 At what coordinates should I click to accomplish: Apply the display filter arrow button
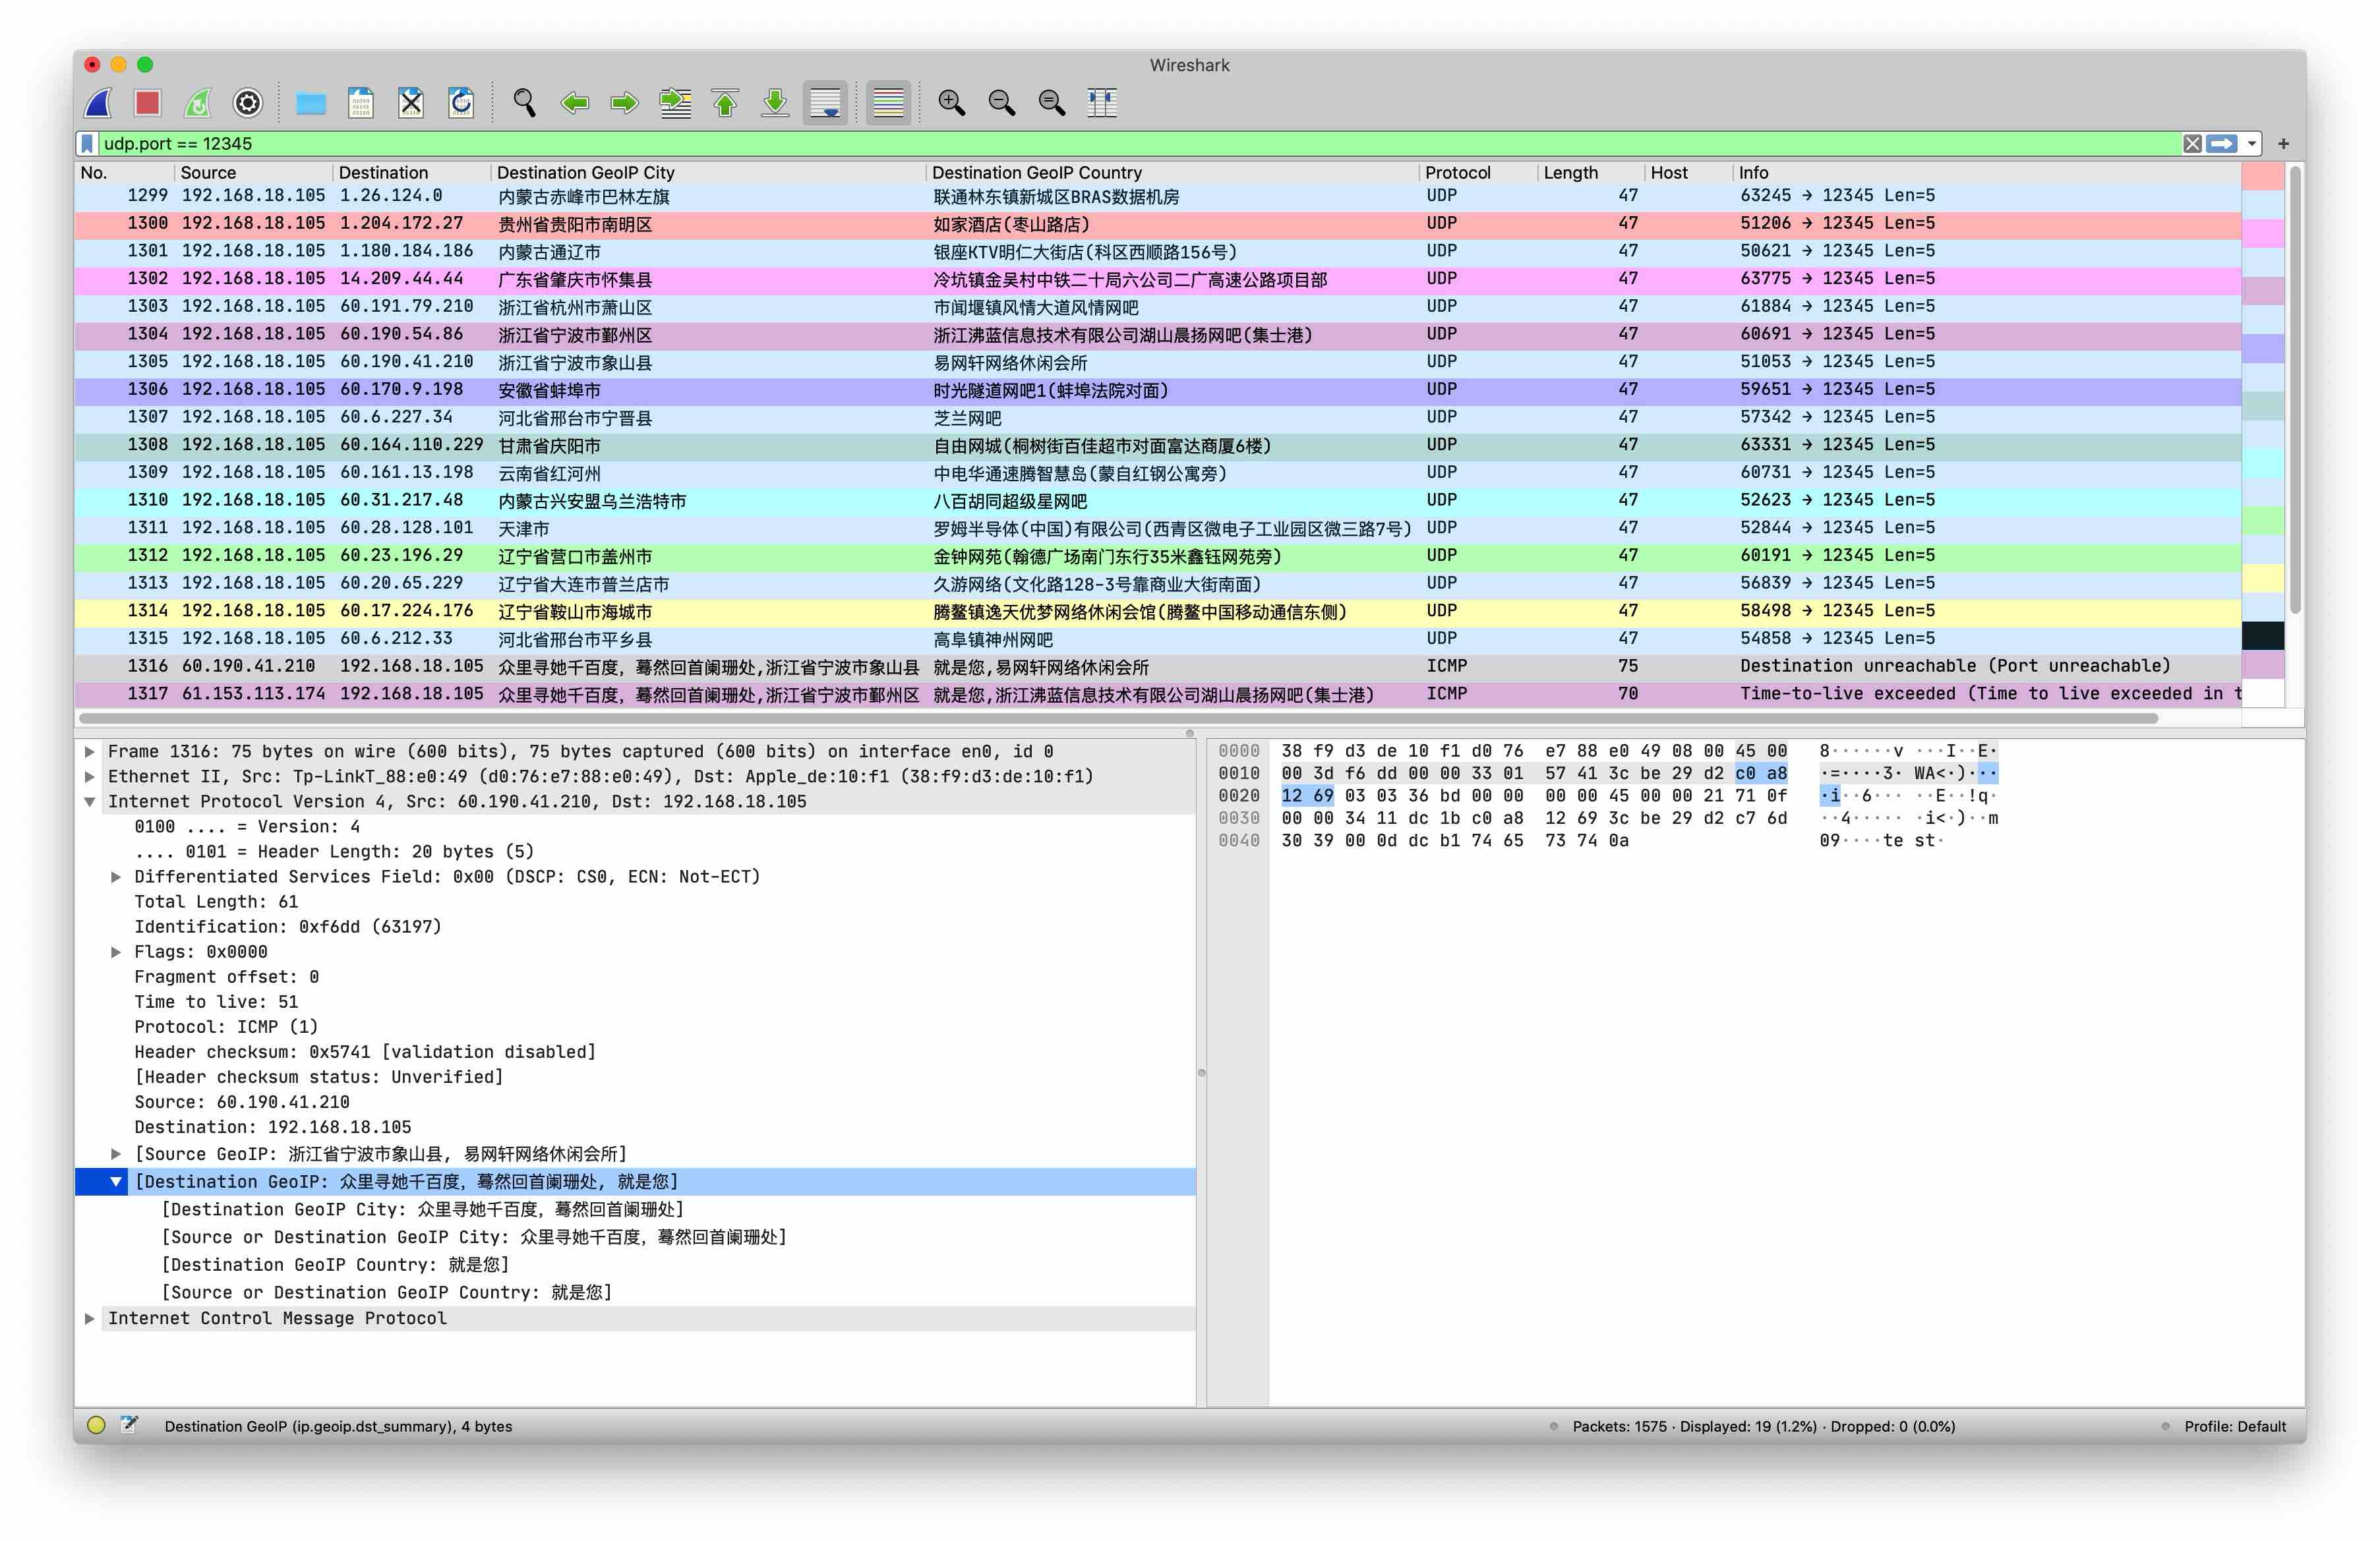click(x=2221, y=144)
